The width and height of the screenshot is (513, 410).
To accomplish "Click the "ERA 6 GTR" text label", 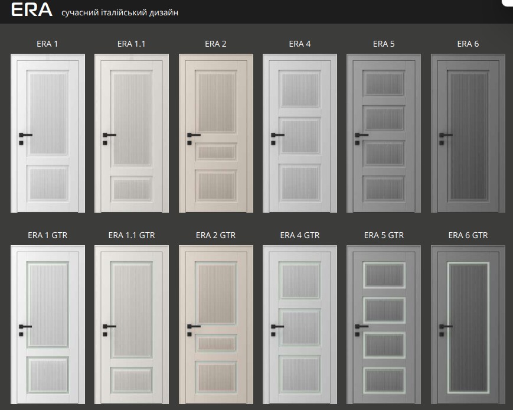I will pyautogui.click(x=468, y=235).
